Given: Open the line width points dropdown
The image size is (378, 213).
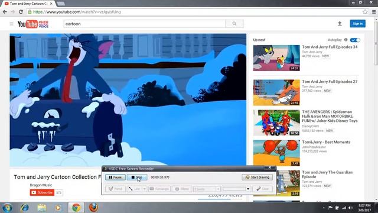Looking at the screenshot, I should tap(218, 189).
